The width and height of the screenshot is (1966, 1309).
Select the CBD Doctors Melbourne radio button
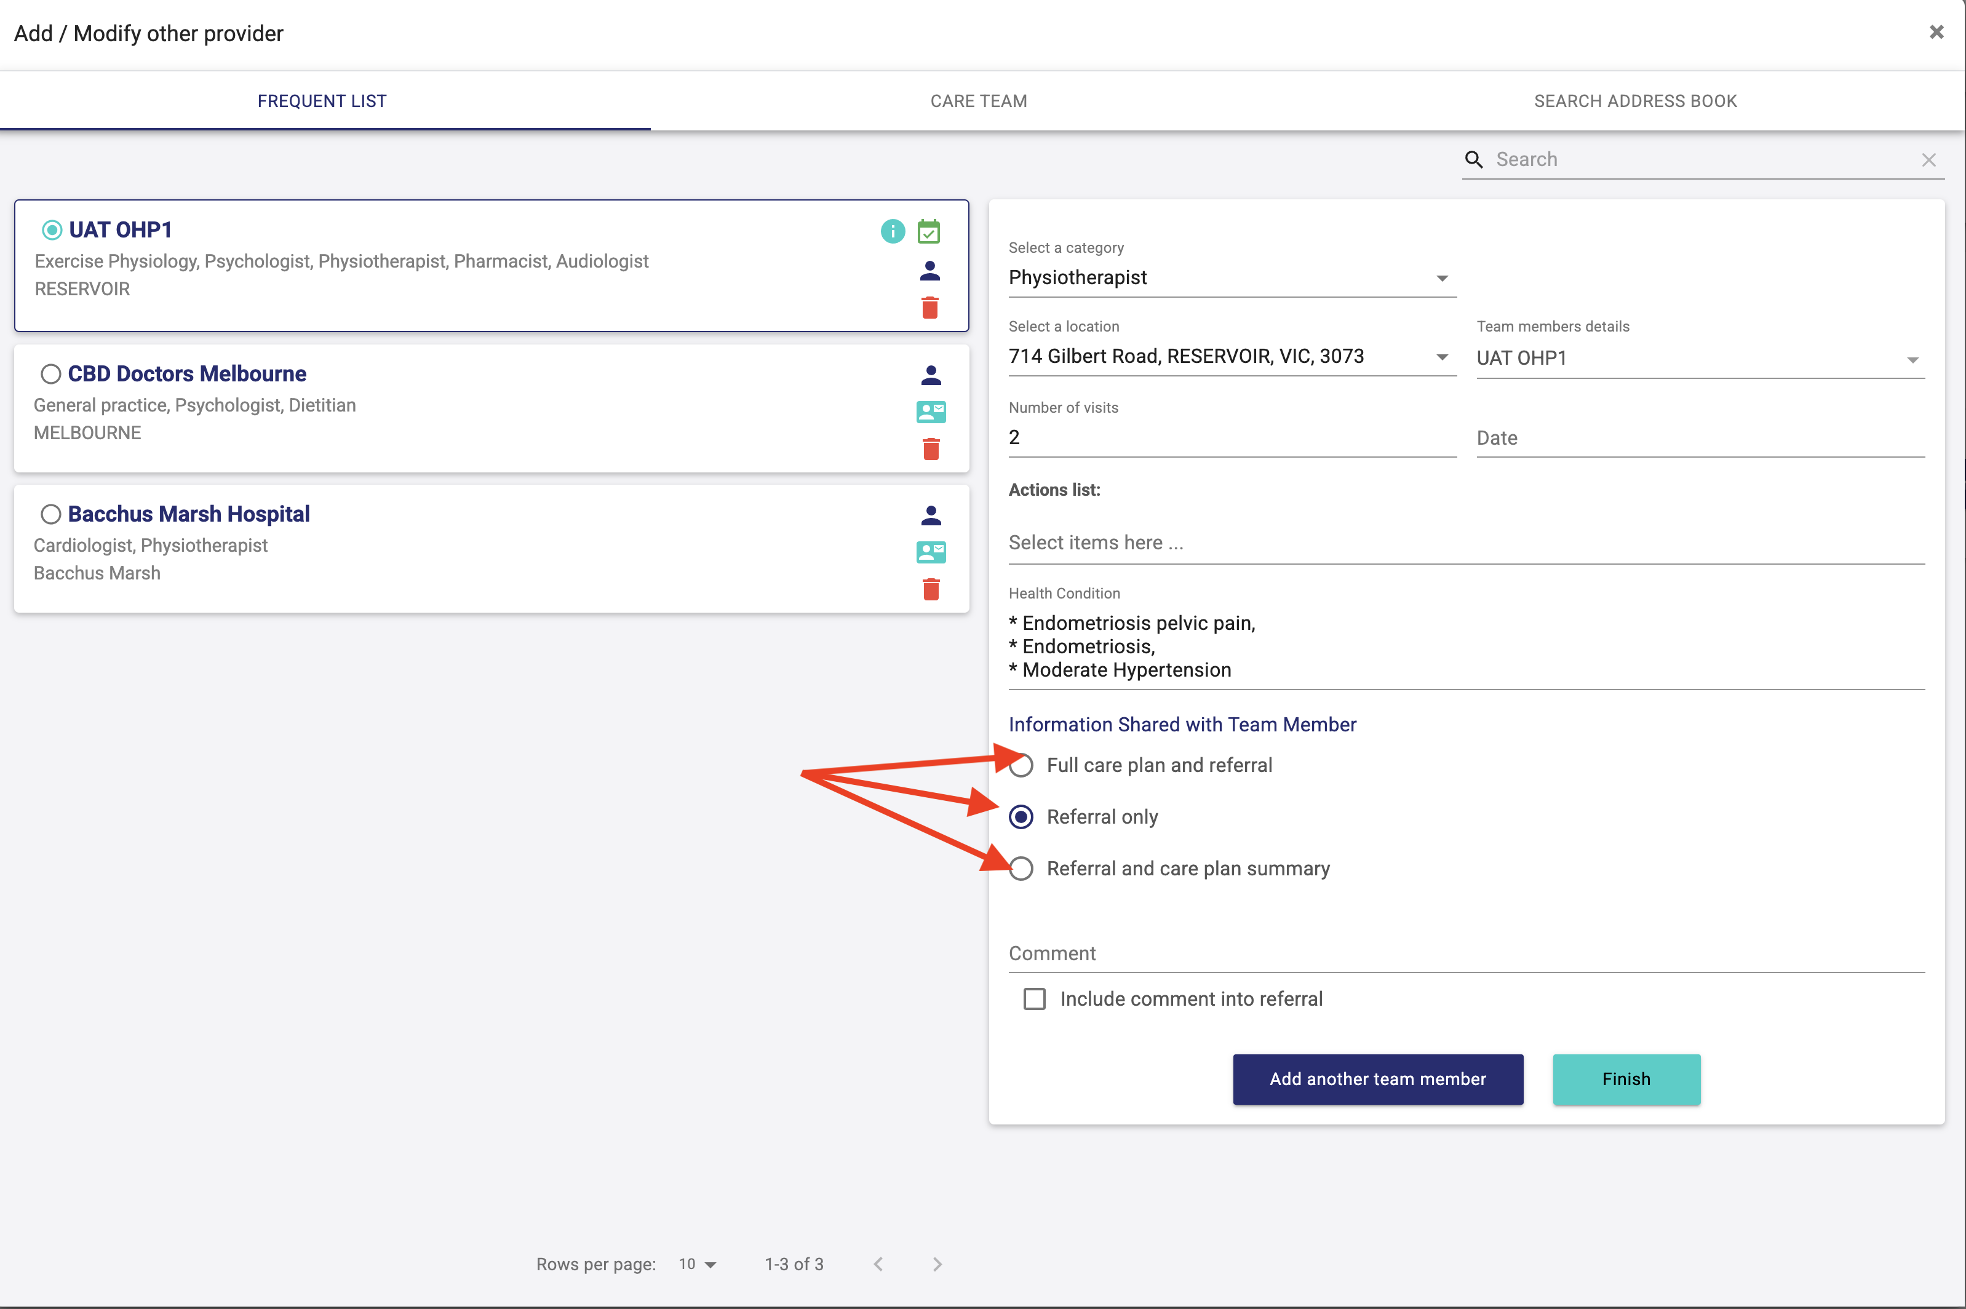(x=51, y=374)
